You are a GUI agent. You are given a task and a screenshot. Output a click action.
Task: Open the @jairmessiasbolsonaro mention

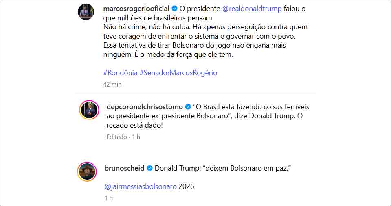point(141,186)
